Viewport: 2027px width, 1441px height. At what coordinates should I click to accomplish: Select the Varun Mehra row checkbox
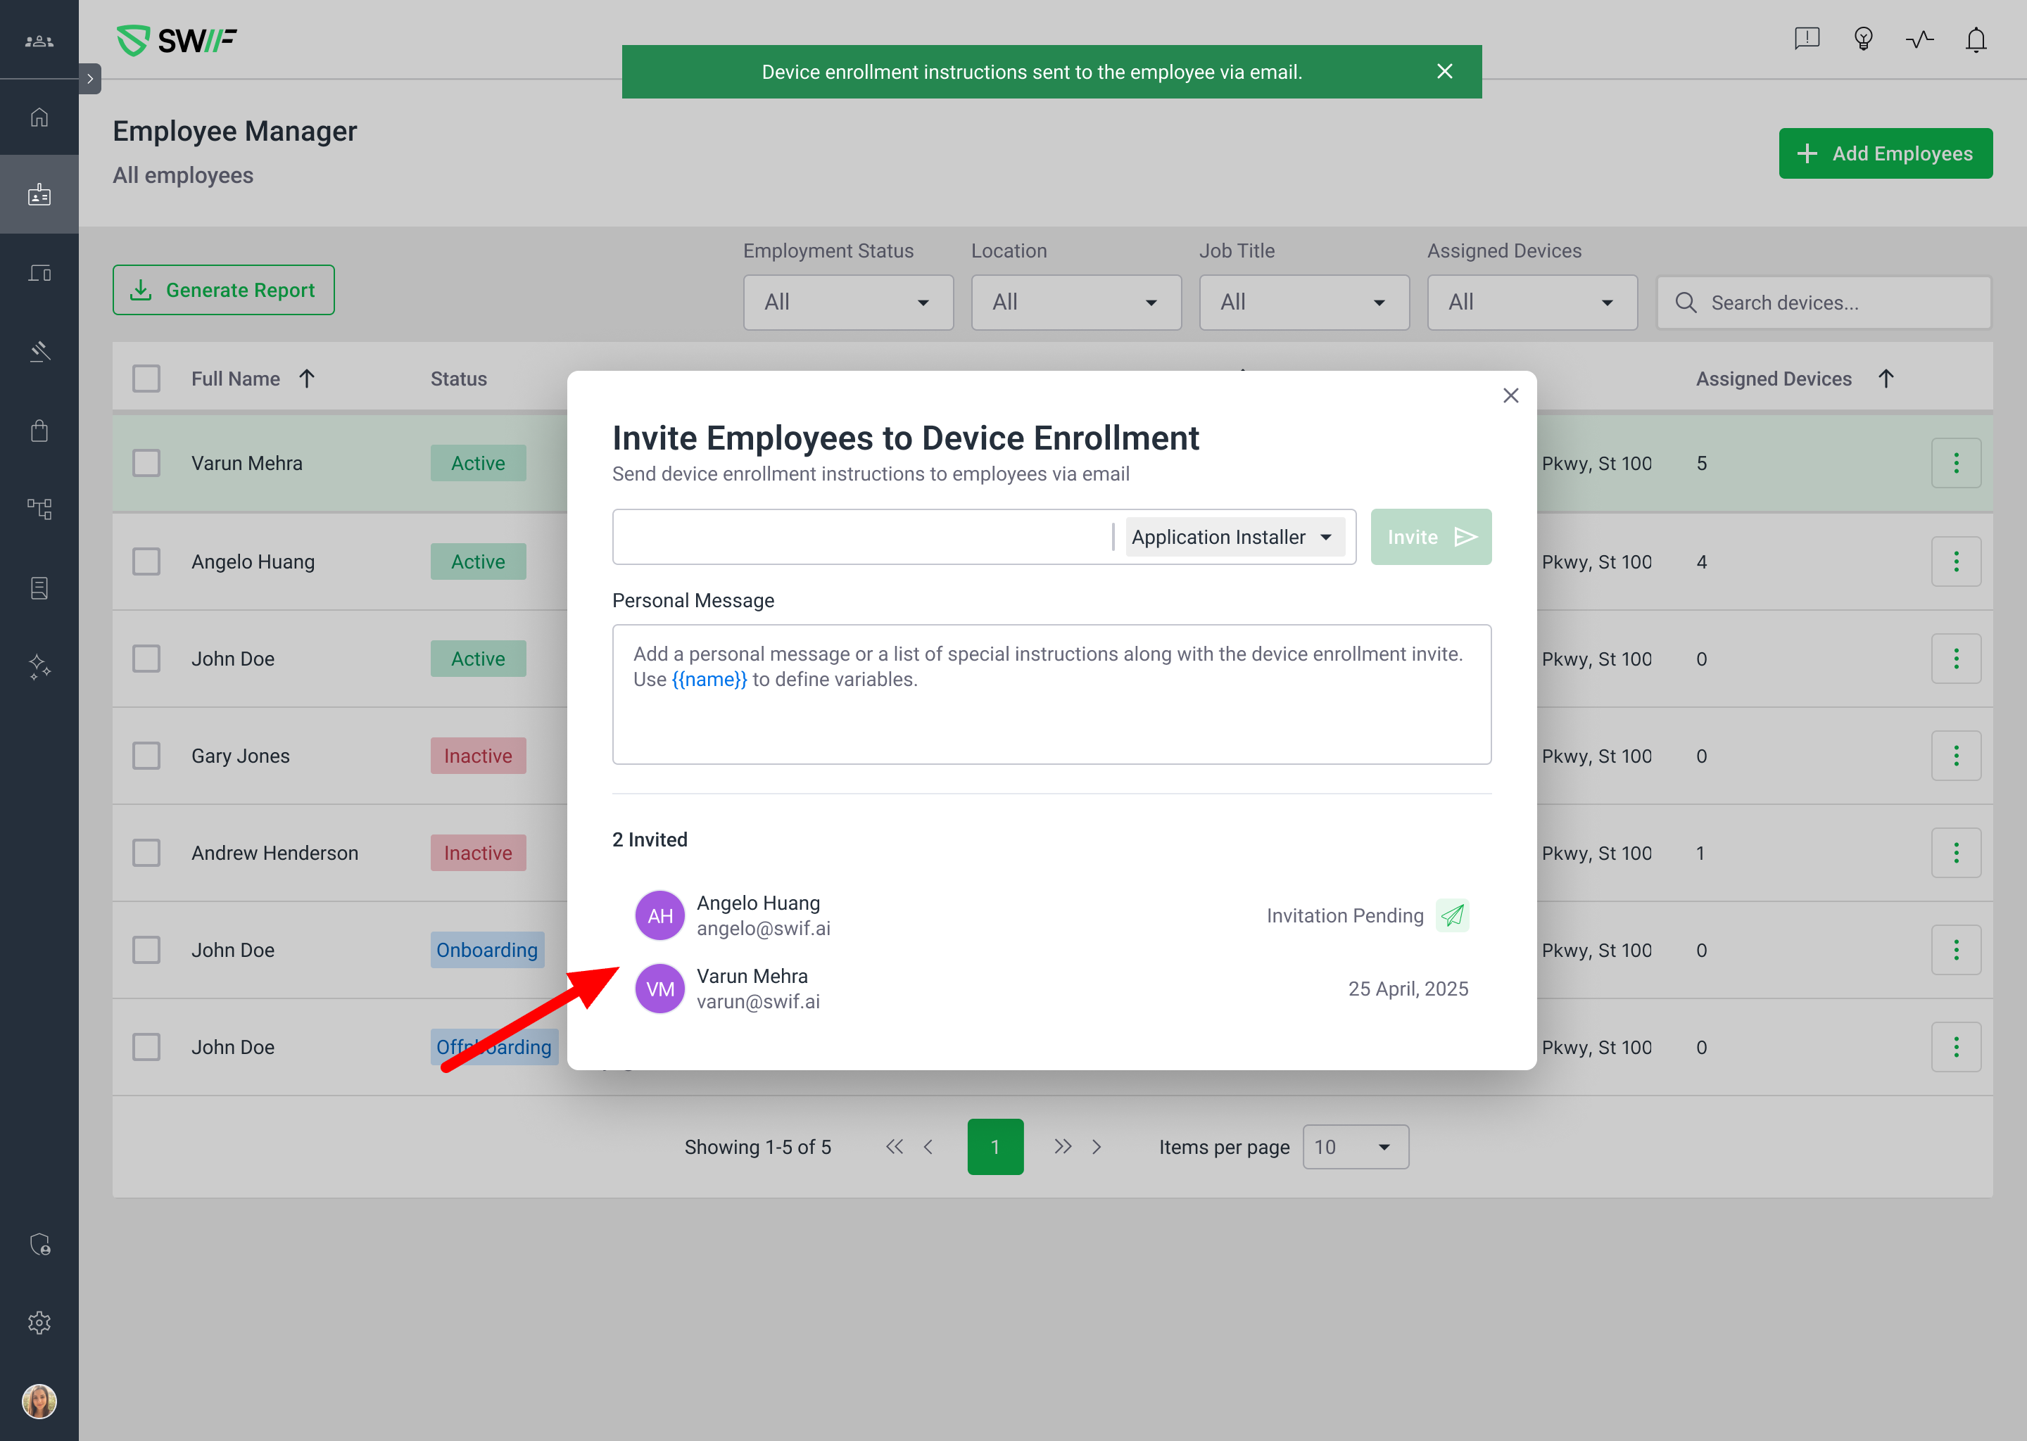[x=146, y=463]
